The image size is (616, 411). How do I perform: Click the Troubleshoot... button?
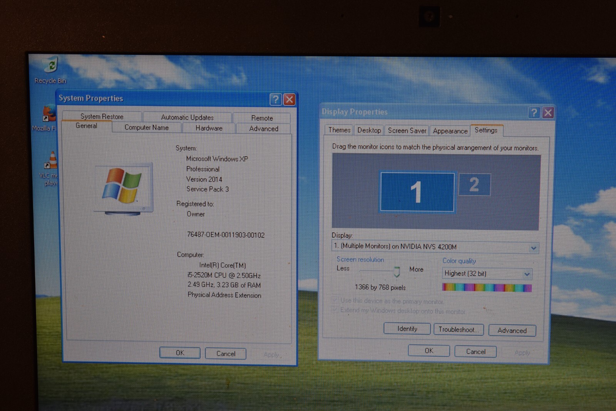click(458, 329)
